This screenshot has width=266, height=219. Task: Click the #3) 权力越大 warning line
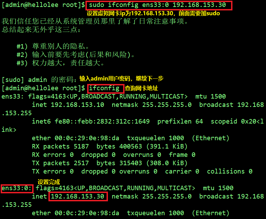pos(61,63)
